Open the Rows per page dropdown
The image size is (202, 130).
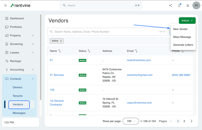pyautogui.click(x=131, y=121)
